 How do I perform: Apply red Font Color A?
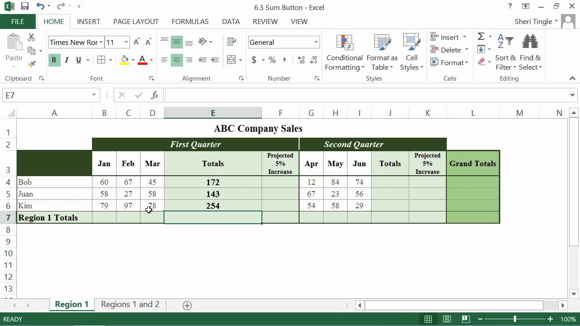point(142,60)
